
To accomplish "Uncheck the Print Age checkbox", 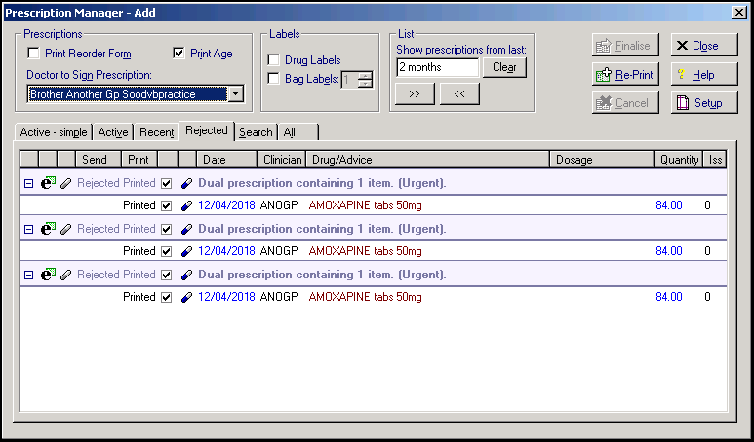I will [x=179, y=55].
